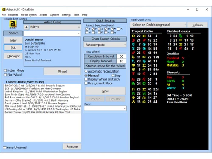This screenshot has width=212, height=159.
Task: Click the Edit button
Action: 13,47
